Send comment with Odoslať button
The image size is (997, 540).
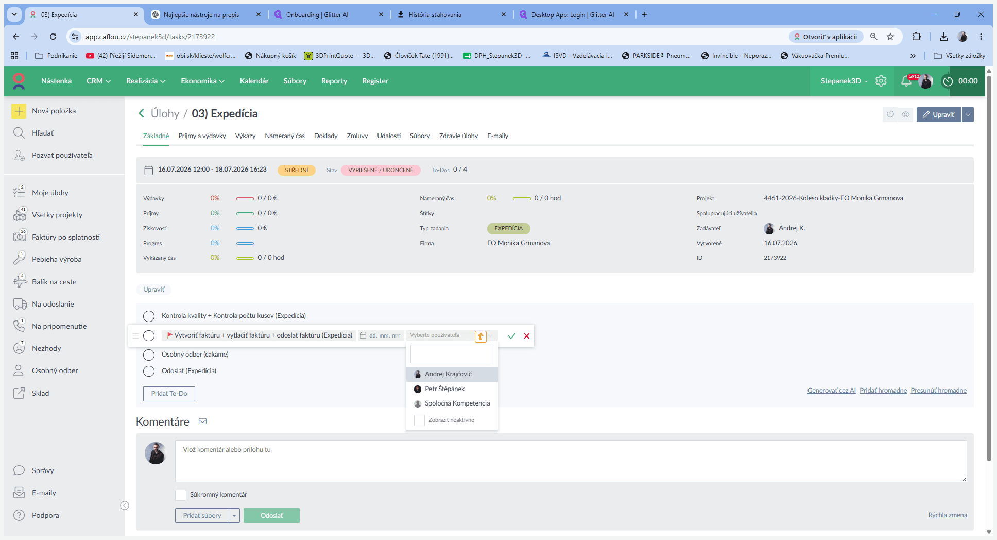coord(271,515)
